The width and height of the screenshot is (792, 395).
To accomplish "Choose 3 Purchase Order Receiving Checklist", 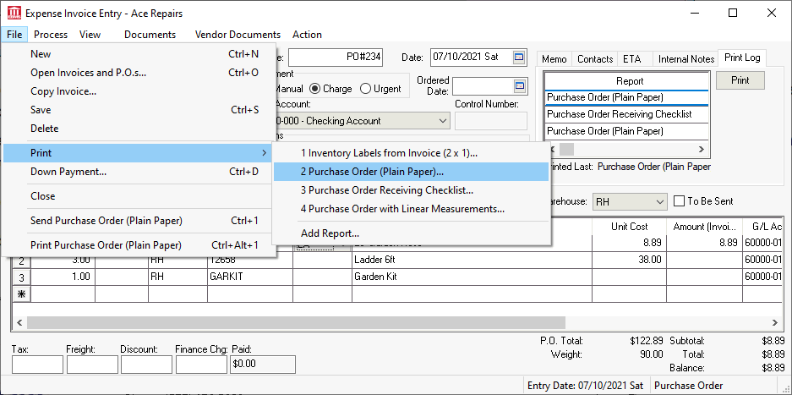I will click(x=411, y=190).
